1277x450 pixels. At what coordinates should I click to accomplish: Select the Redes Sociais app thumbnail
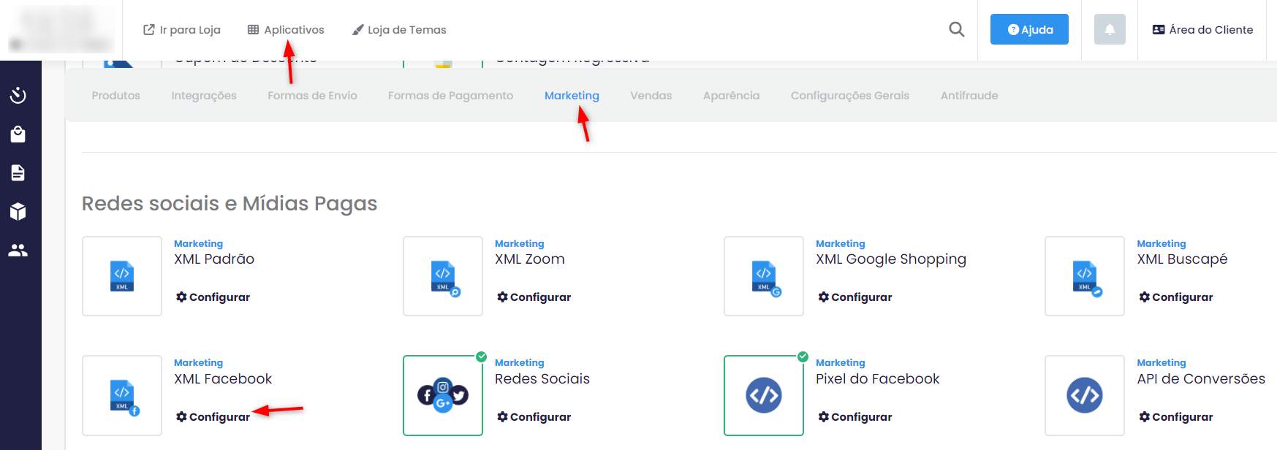coord(443,395)
